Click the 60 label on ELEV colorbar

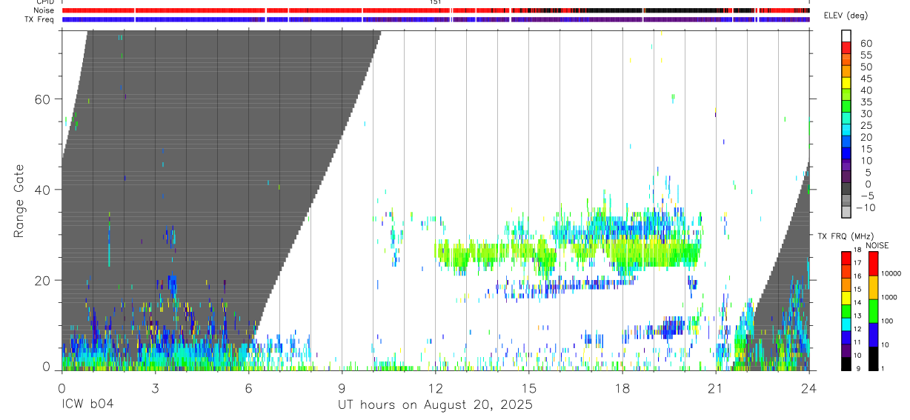866,44
